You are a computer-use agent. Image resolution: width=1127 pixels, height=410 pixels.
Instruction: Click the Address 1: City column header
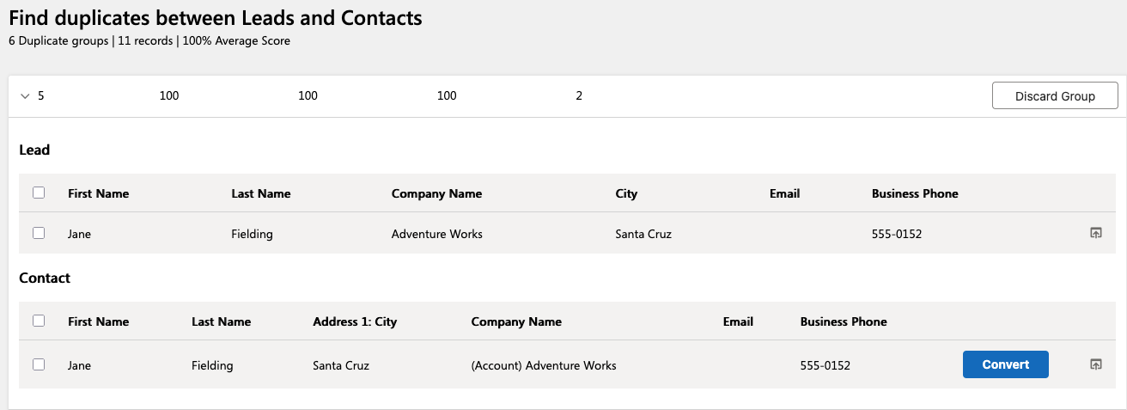[x=355, y=321]
